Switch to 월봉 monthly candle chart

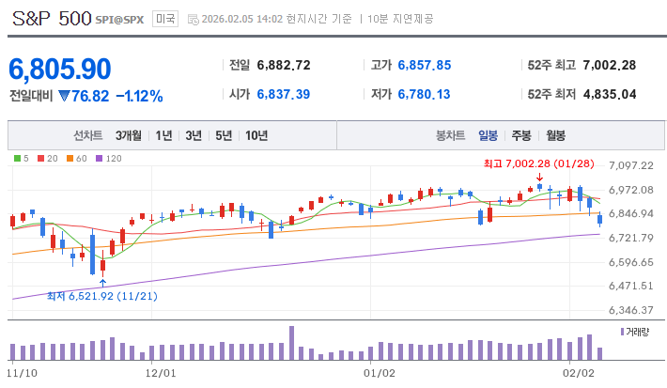click(555, 135)
